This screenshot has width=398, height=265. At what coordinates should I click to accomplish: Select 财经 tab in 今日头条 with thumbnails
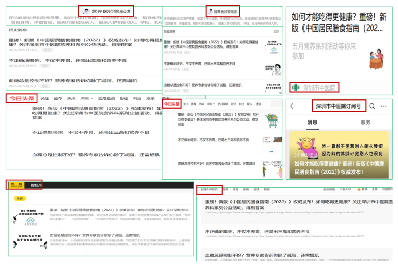point(233,104)
